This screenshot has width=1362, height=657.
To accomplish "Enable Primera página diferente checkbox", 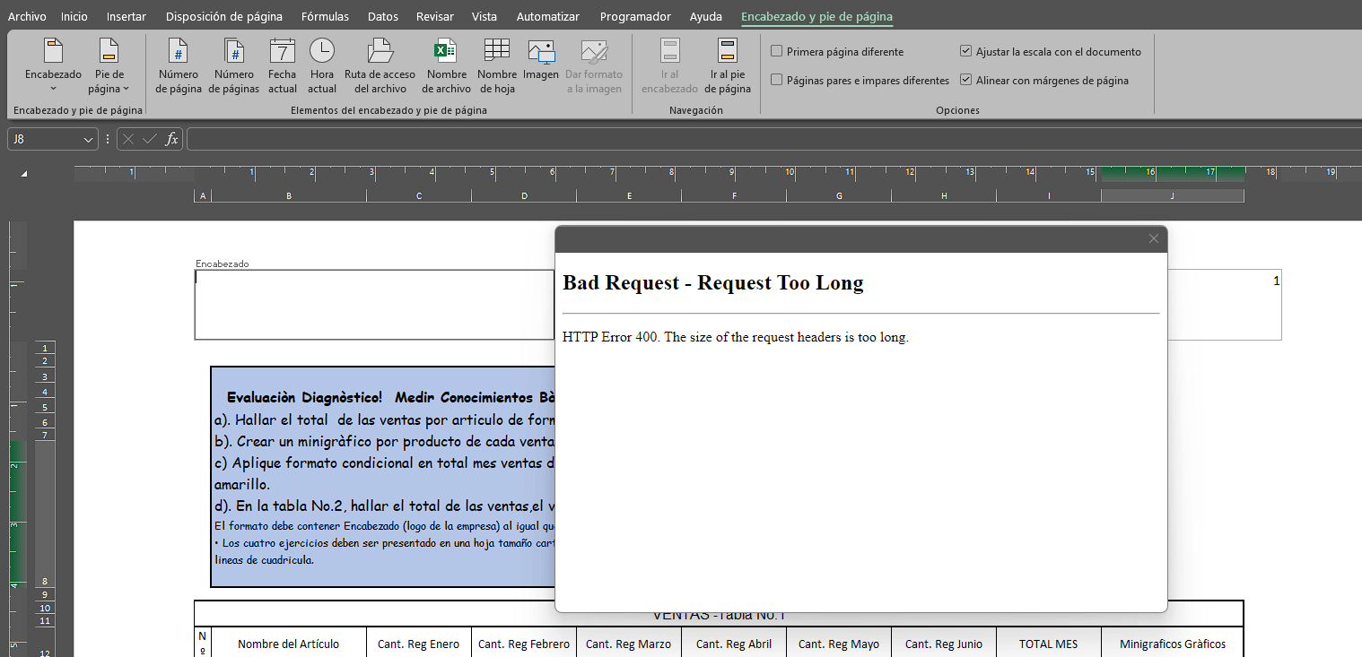I will 777,52.
